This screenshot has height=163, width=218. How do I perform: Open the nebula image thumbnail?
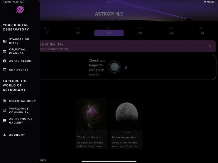point(92,114)
